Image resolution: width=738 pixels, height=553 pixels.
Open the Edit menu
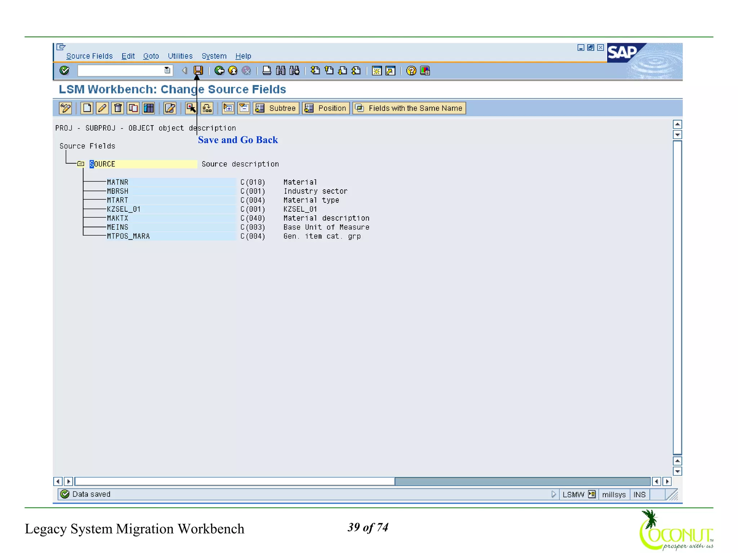point(128,56)
